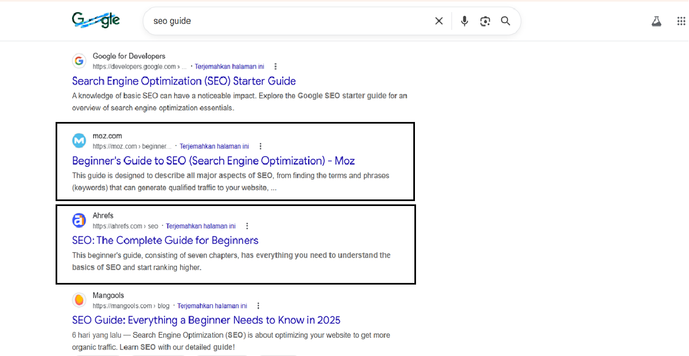Open "Search Engine Optimization (SEO) Starter Guide"
The height and width of the screenshot is (356, 689).
[x=184, y=81]
